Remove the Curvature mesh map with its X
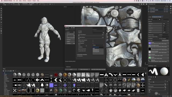The height and width of the screenshot is (97, 172). (168, 55)
